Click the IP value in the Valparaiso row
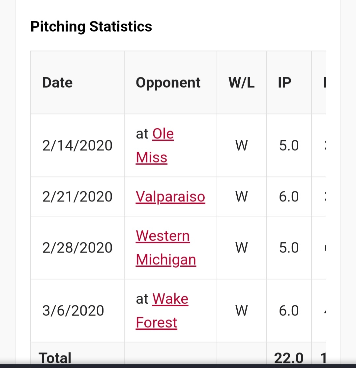Viewport: 356px width, 368px height. (289, 197)
